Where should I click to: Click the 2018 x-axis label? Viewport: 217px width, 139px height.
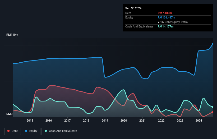(x=86, y=121)
